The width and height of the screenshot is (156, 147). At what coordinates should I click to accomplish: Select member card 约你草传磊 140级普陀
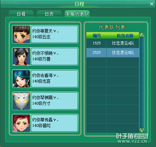click(45, 123)
